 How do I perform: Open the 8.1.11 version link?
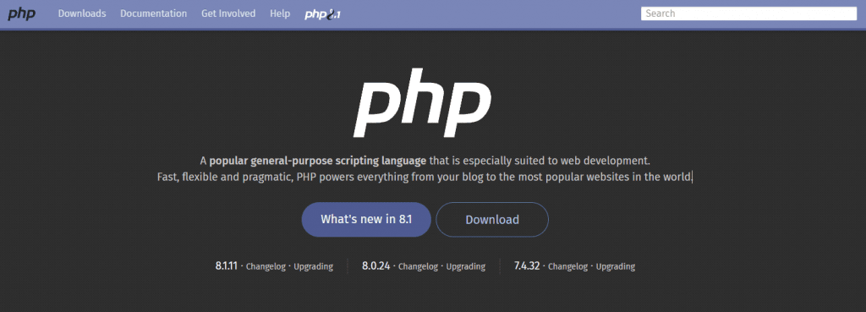[227, 265]
